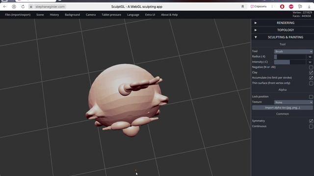Click the Vertex : 221829 counter text
314x176 pixels.
coord(302,12)
